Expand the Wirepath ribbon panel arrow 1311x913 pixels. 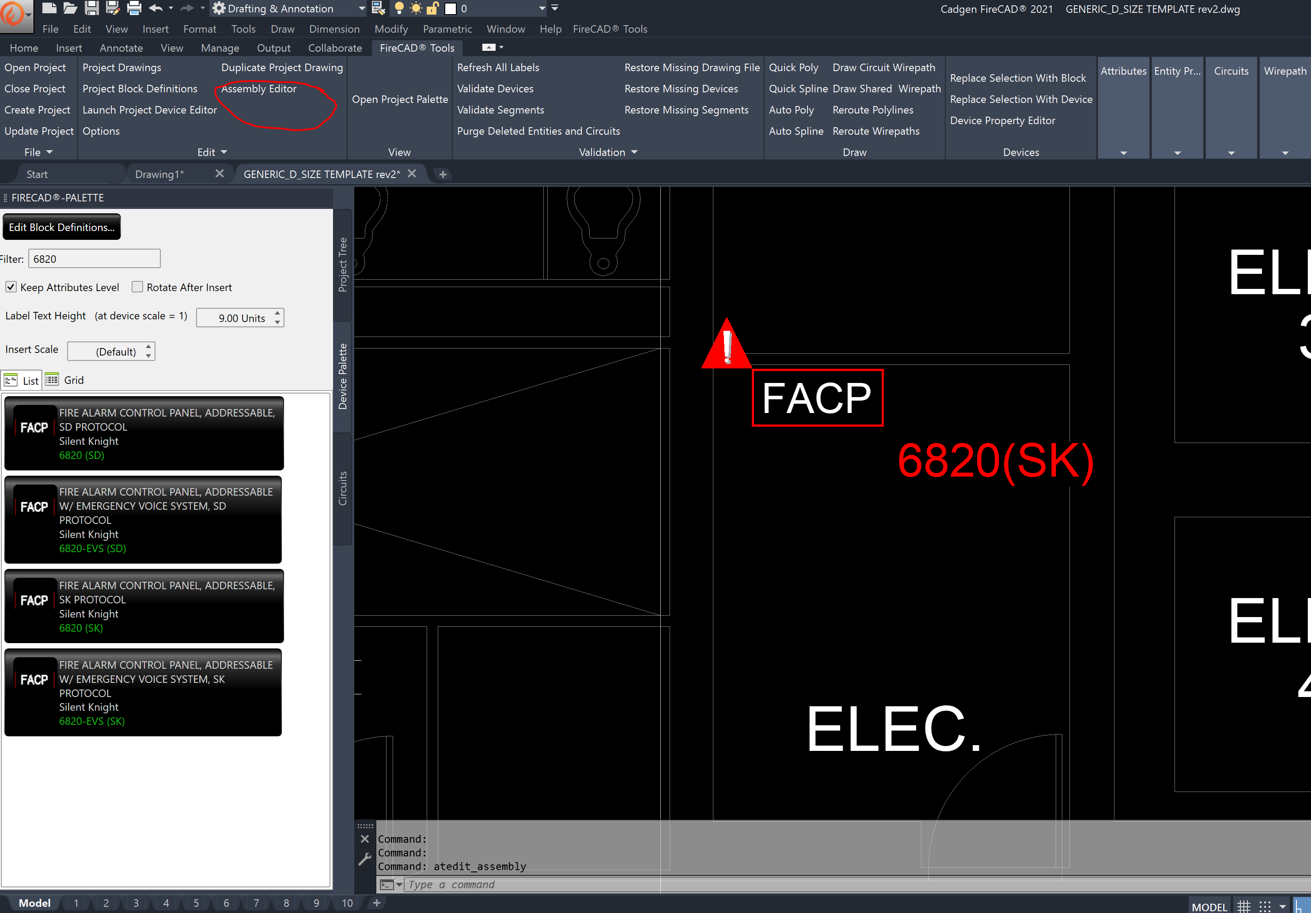[x=1285, y=153]
